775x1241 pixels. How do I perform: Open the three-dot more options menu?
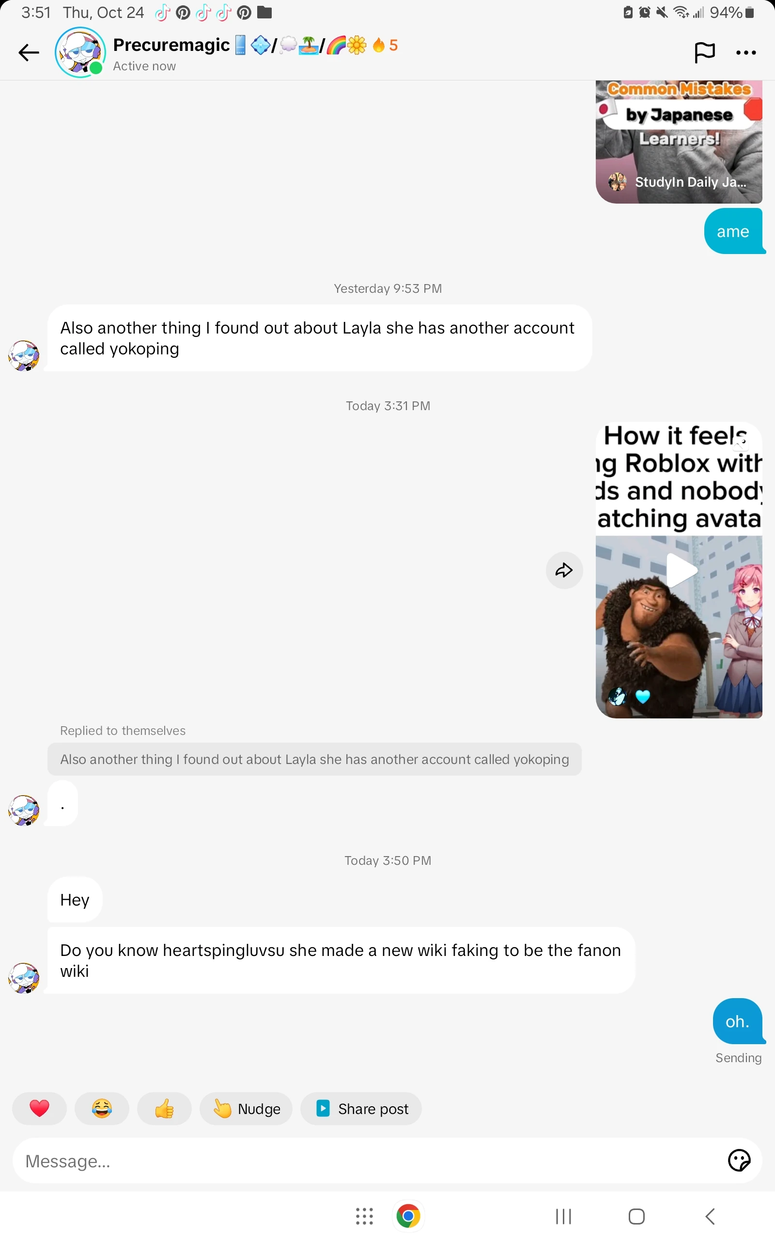[746, 52]
